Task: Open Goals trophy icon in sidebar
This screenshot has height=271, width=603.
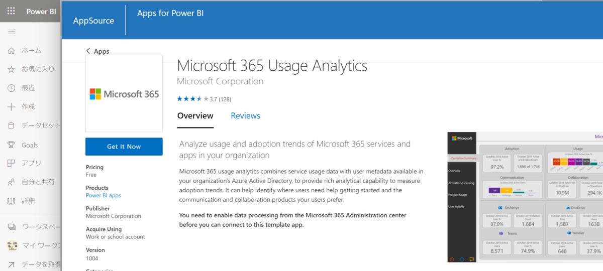Action: pyautogui.click(x=11, y=145)
